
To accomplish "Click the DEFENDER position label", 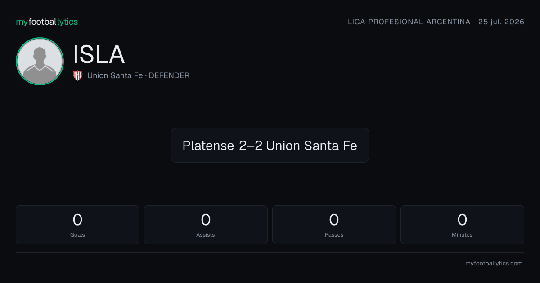I will pyautogui.click(x=169, y=75).
